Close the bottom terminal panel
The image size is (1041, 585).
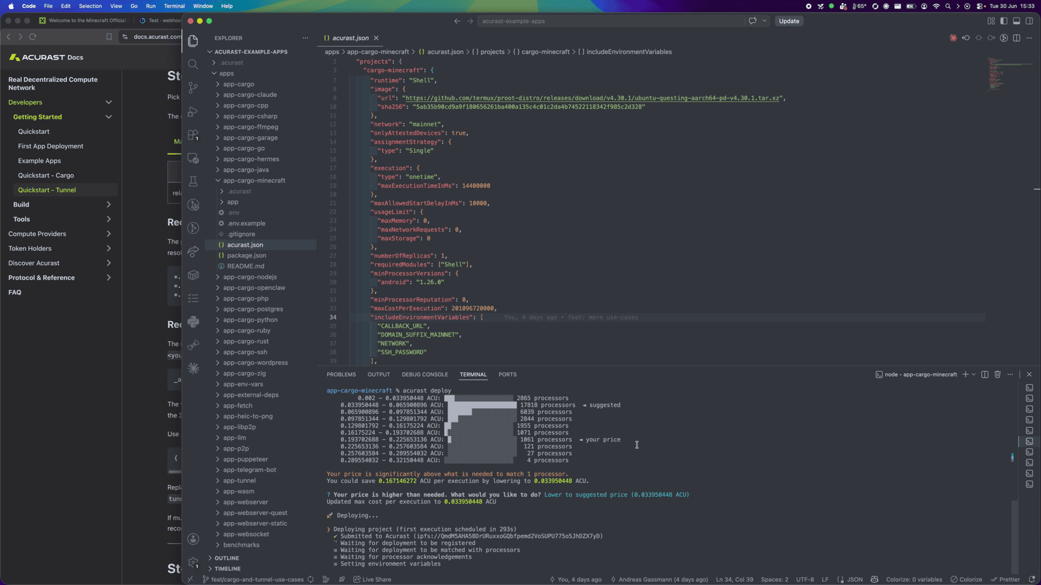pos(1029,374)
